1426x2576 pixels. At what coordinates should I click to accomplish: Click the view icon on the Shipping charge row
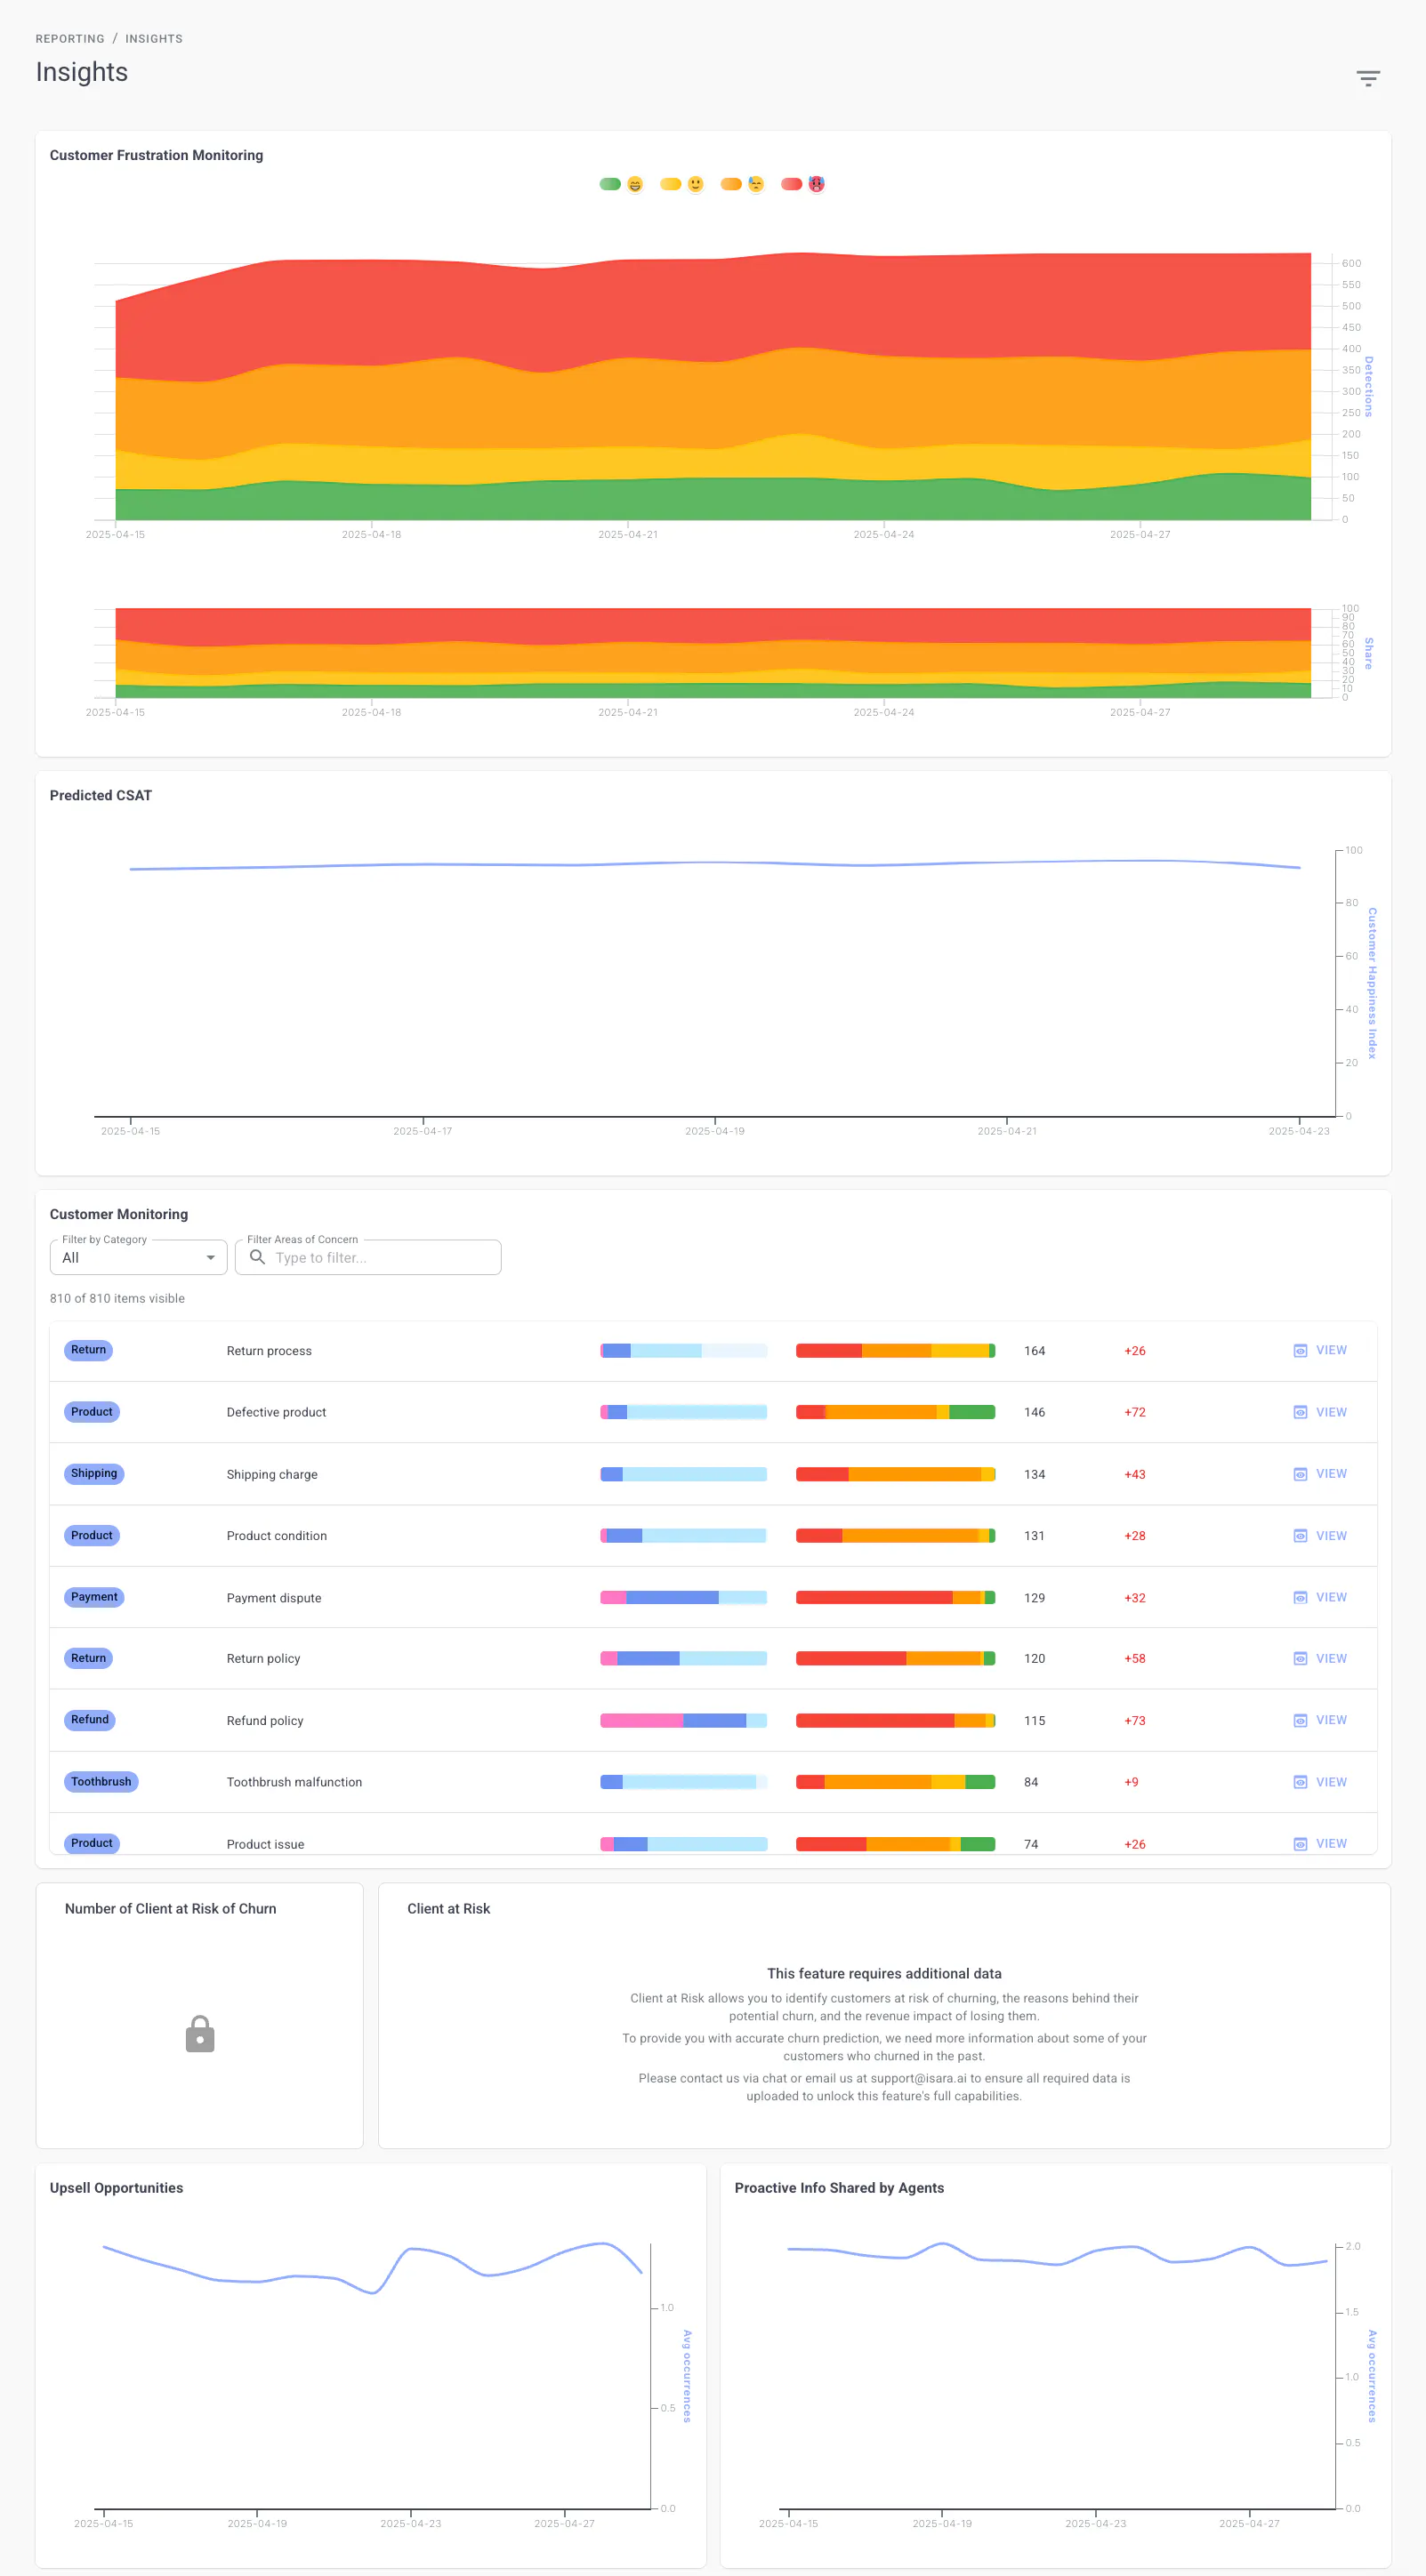point(1300,1474)
